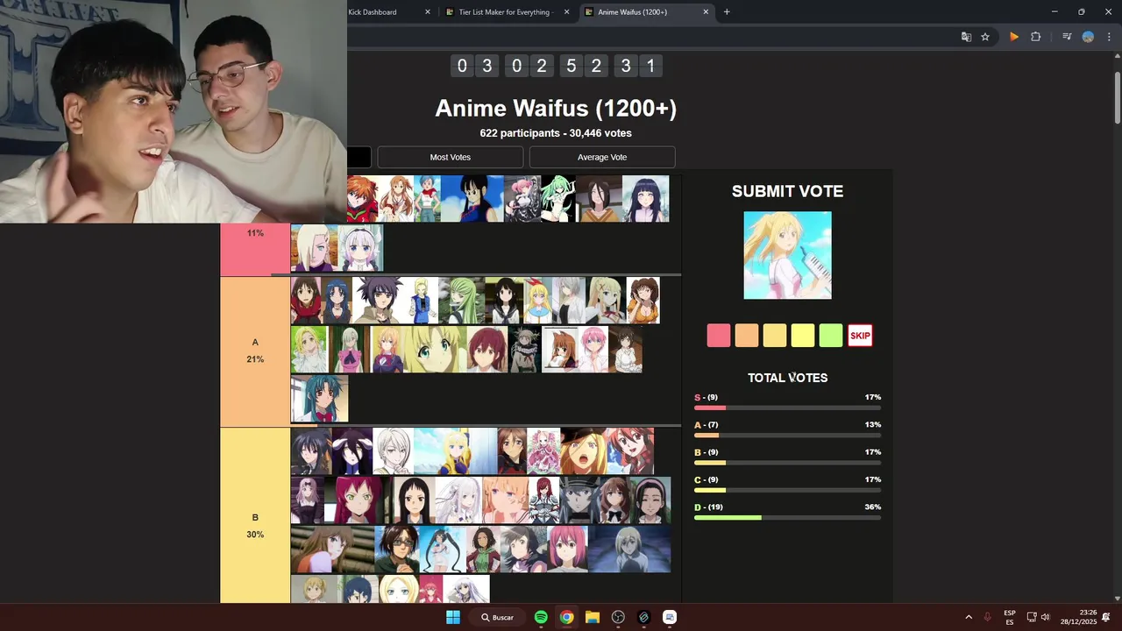The image size is (1122, 631).
Task: Click the Anime Waifus (1200+) heading
Action: pos(556,109)
